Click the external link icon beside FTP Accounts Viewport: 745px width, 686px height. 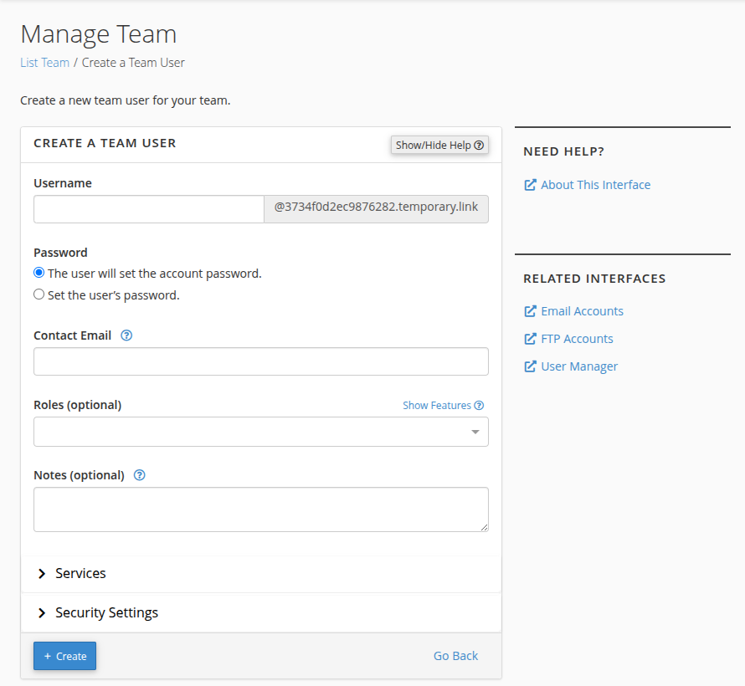(x=530, y=339)
